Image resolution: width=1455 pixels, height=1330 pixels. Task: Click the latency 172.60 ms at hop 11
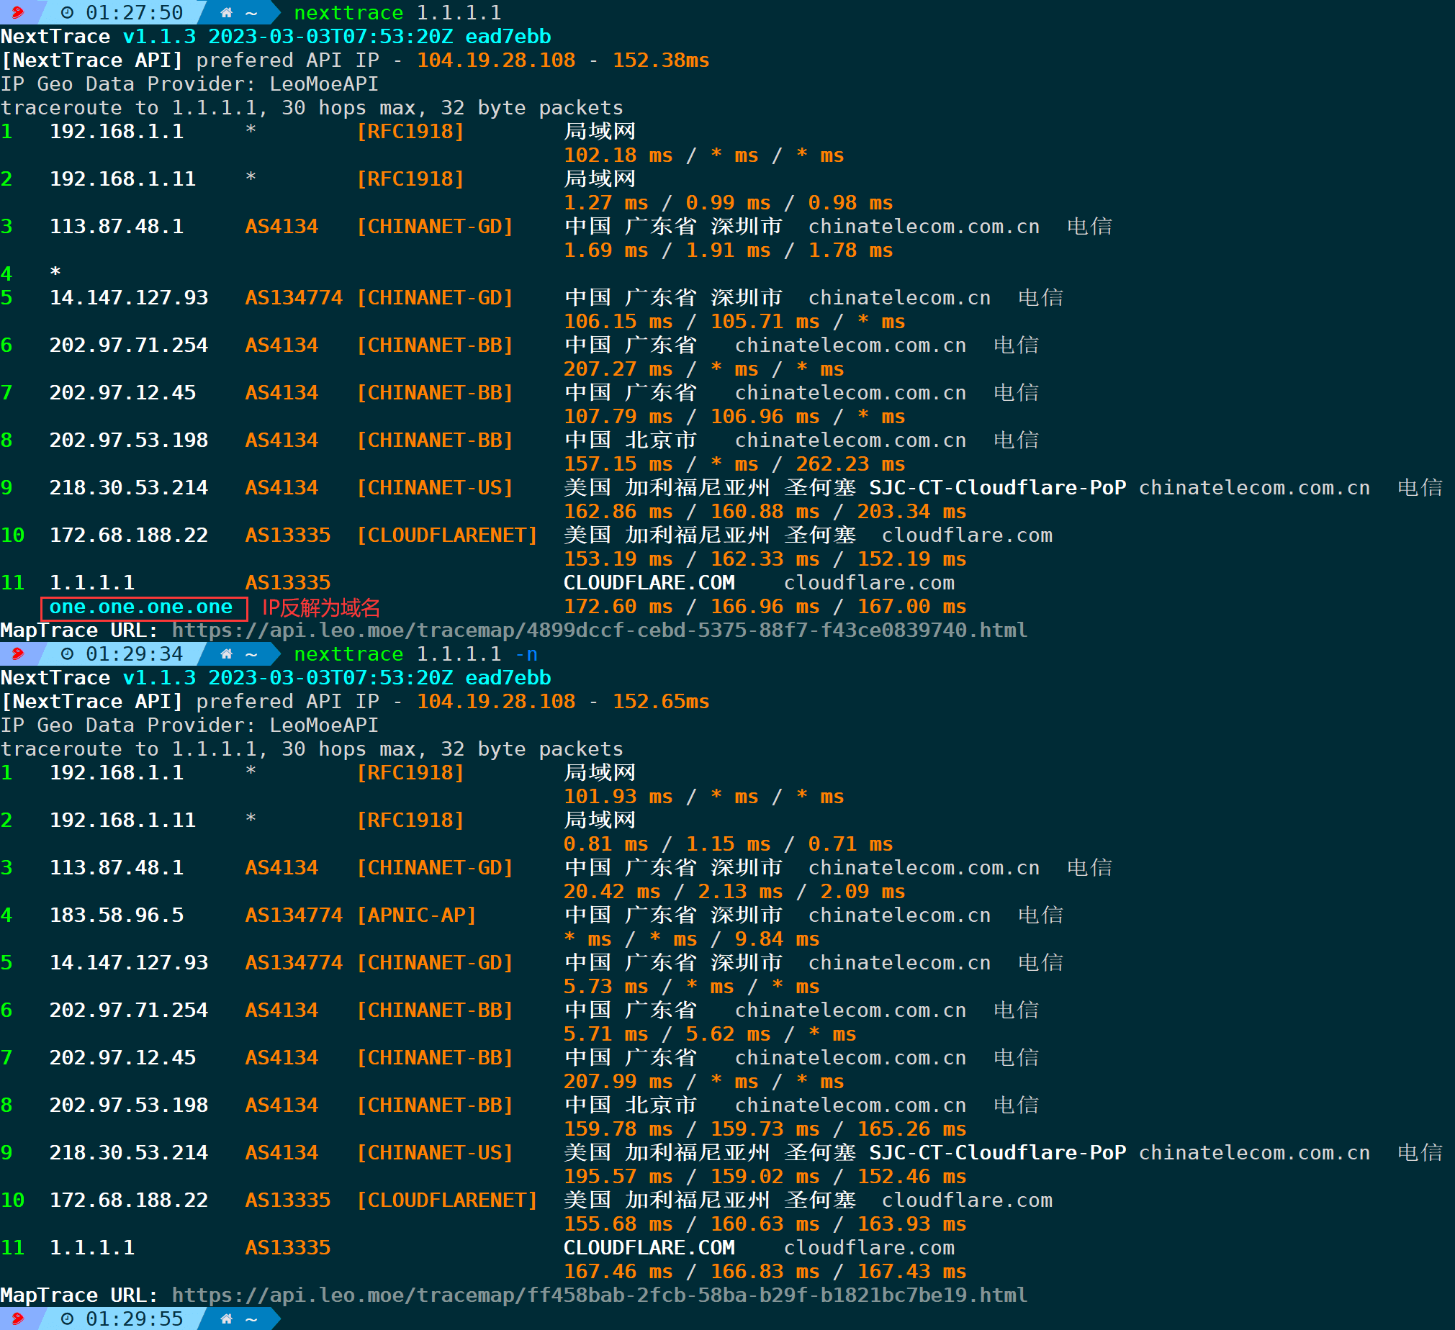618,607
